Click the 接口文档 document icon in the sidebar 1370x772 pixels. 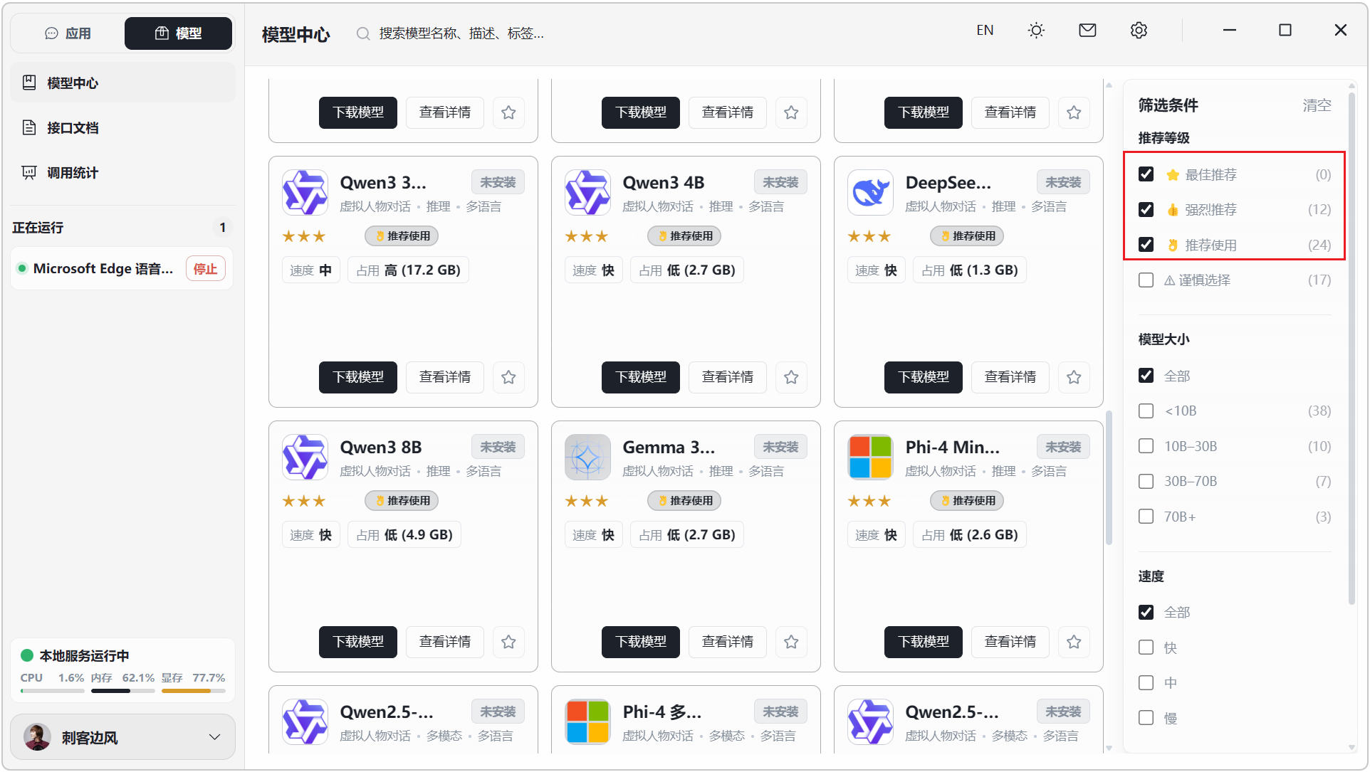coord(29,127)
